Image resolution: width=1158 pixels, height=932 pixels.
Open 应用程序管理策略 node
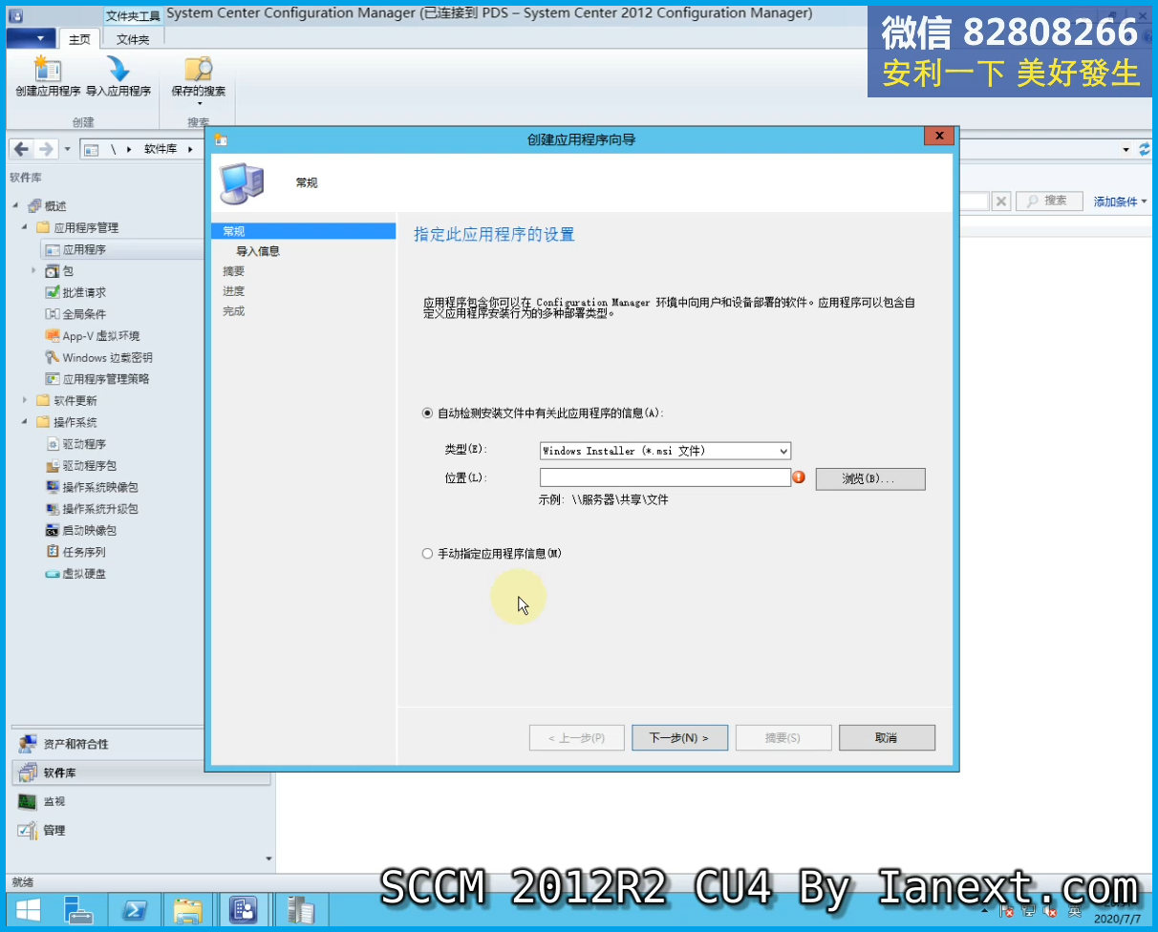(x=106, y=379)
